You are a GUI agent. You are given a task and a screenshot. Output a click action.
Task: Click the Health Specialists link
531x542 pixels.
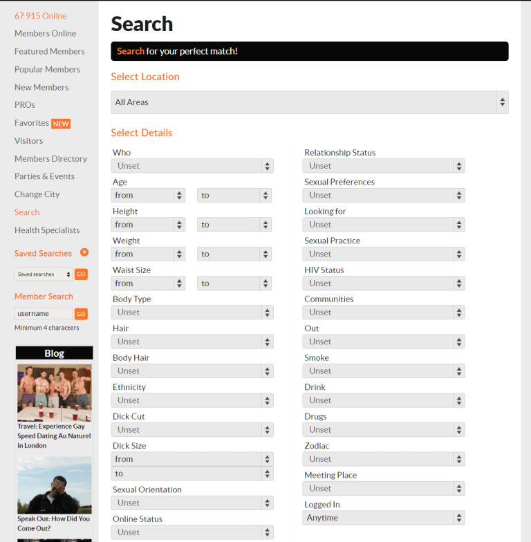(x=47, y=230)
